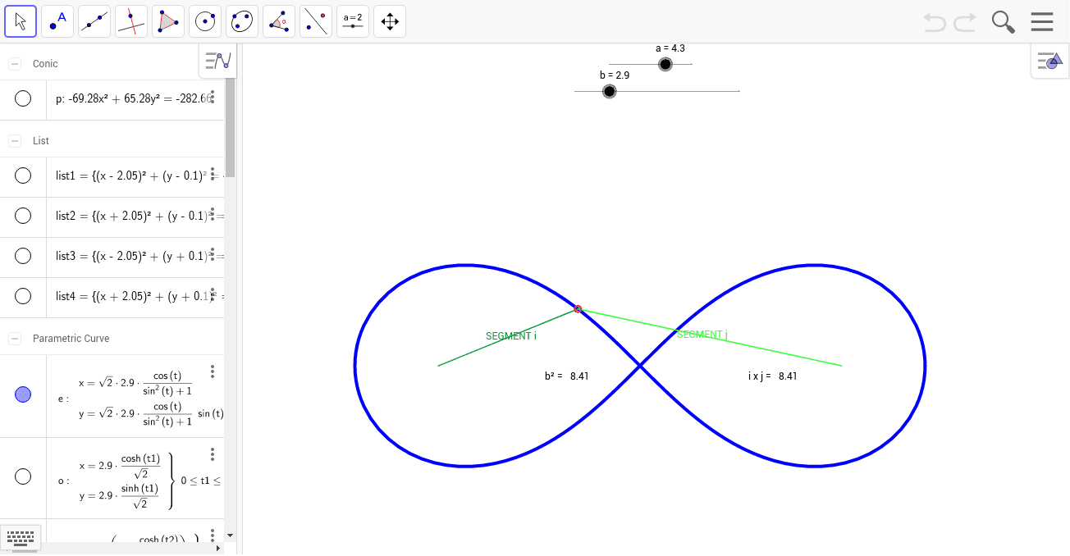Click the algebra panel scroll-down arrow
The height and width of the screenshot is (556, 1070).
point(230,535)
